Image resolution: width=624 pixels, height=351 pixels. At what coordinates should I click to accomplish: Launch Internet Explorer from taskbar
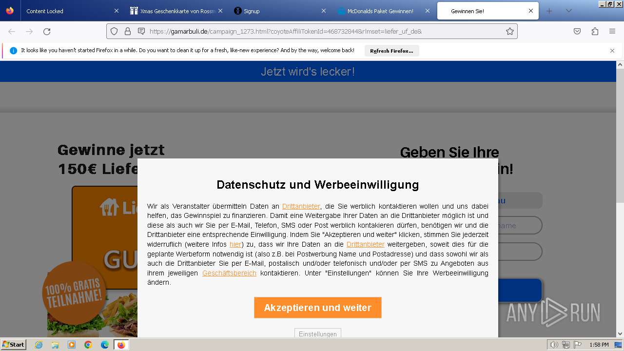[x=39, y=345]
